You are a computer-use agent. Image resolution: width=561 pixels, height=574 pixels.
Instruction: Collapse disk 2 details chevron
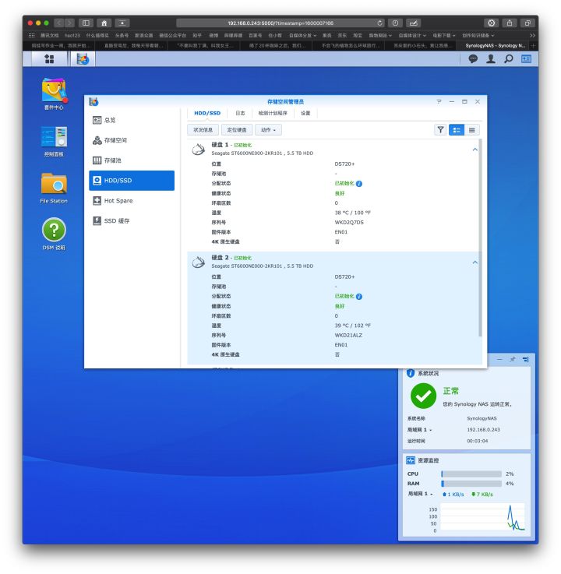point(475,262)
